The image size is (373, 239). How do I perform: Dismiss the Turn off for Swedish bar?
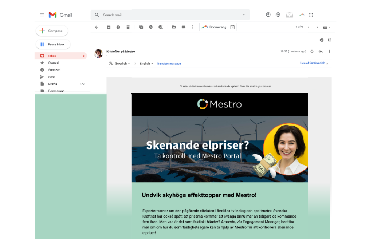coord(327,63)
